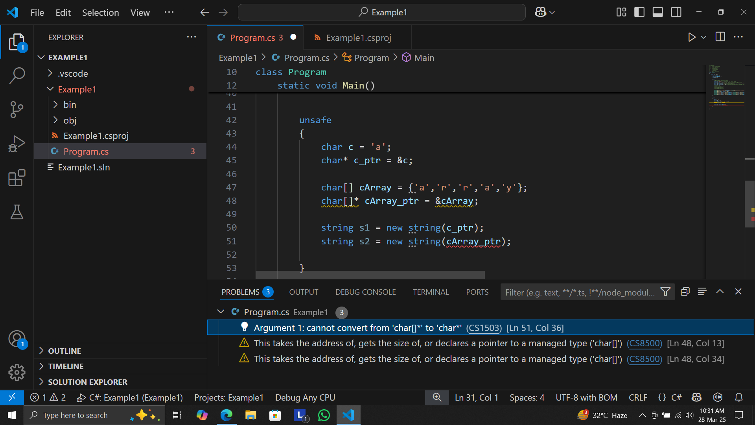Expand the obj folder
The image size is (755, 425).
[x=55, y=120]
